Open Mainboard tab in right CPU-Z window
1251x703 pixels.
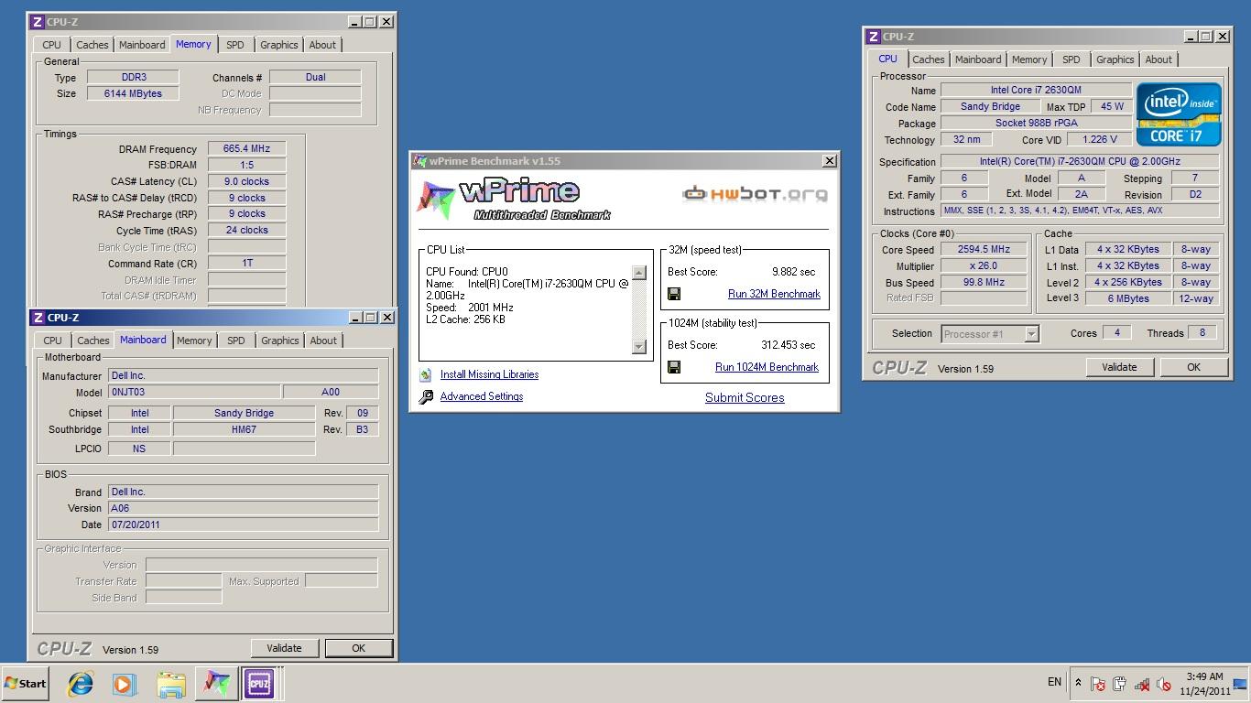point(978,59)
